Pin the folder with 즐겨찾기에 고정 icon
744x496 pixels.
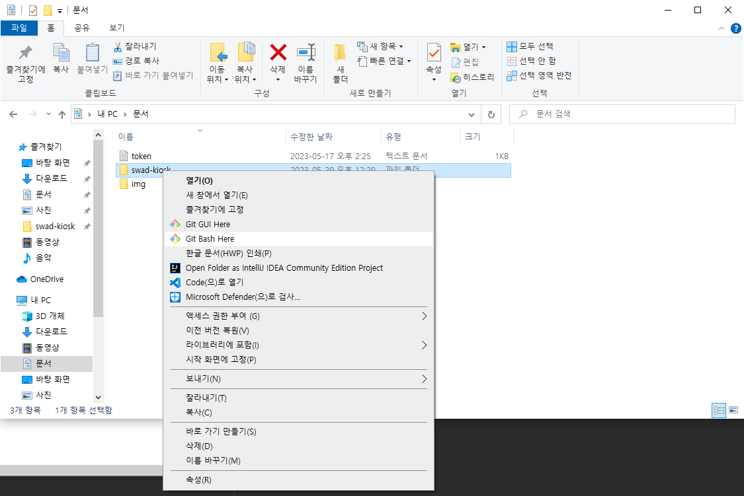24,63
